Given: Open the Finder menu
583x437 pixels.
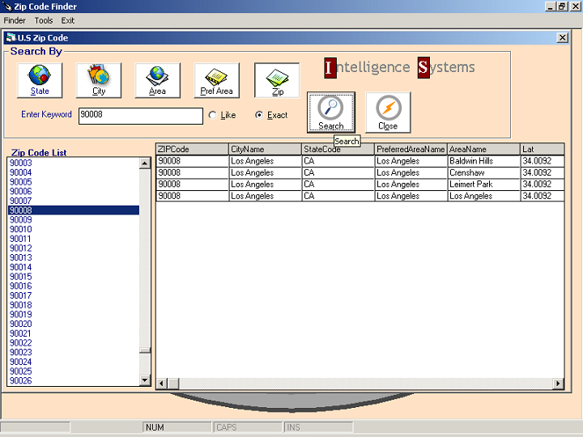Looking at the screenshot, I should click(x=15, y=20).
